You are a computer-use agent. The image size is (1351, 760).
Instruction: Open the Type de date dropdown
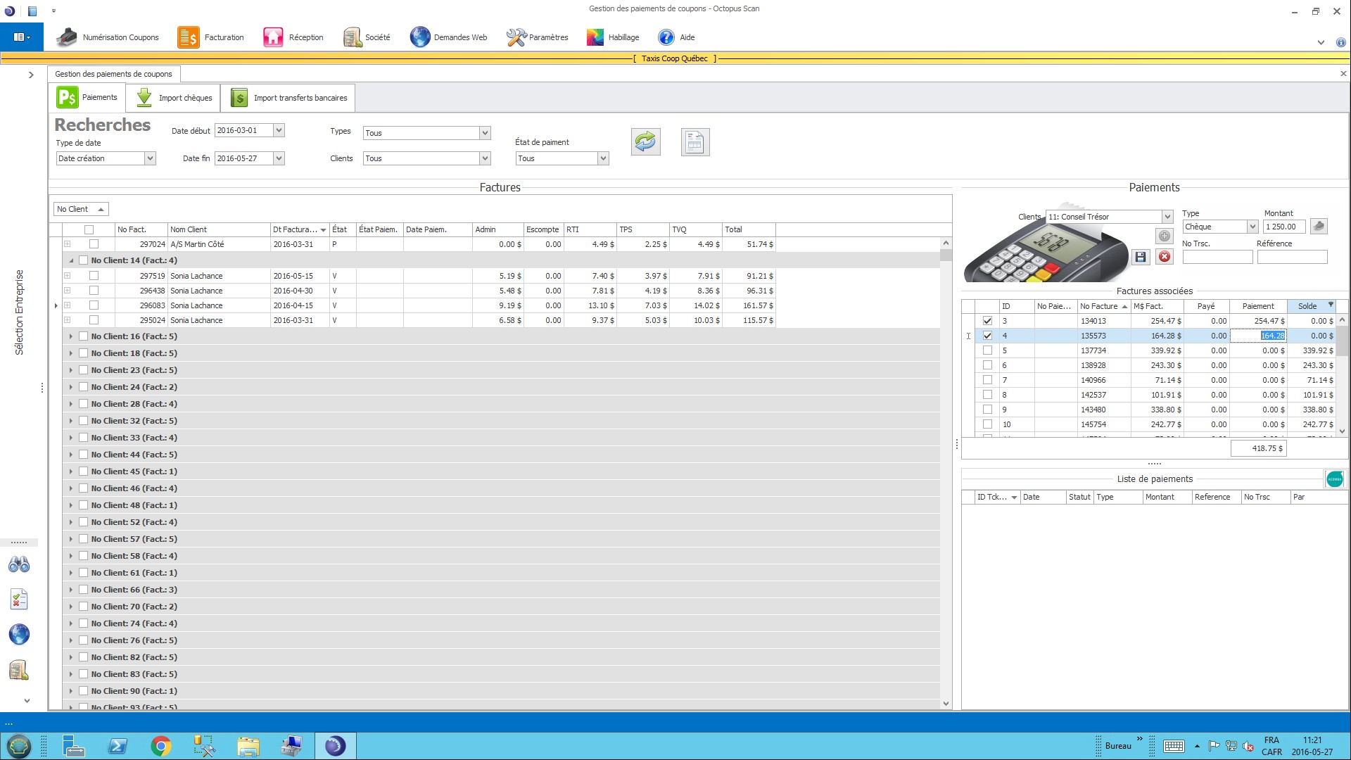pos(149,158)
